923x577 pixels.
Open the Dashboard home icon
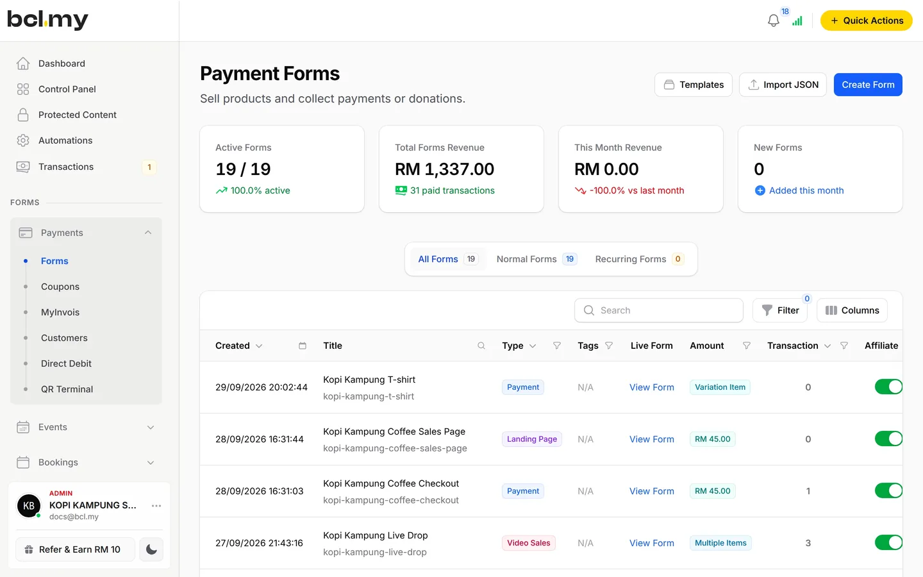(23, 63)
